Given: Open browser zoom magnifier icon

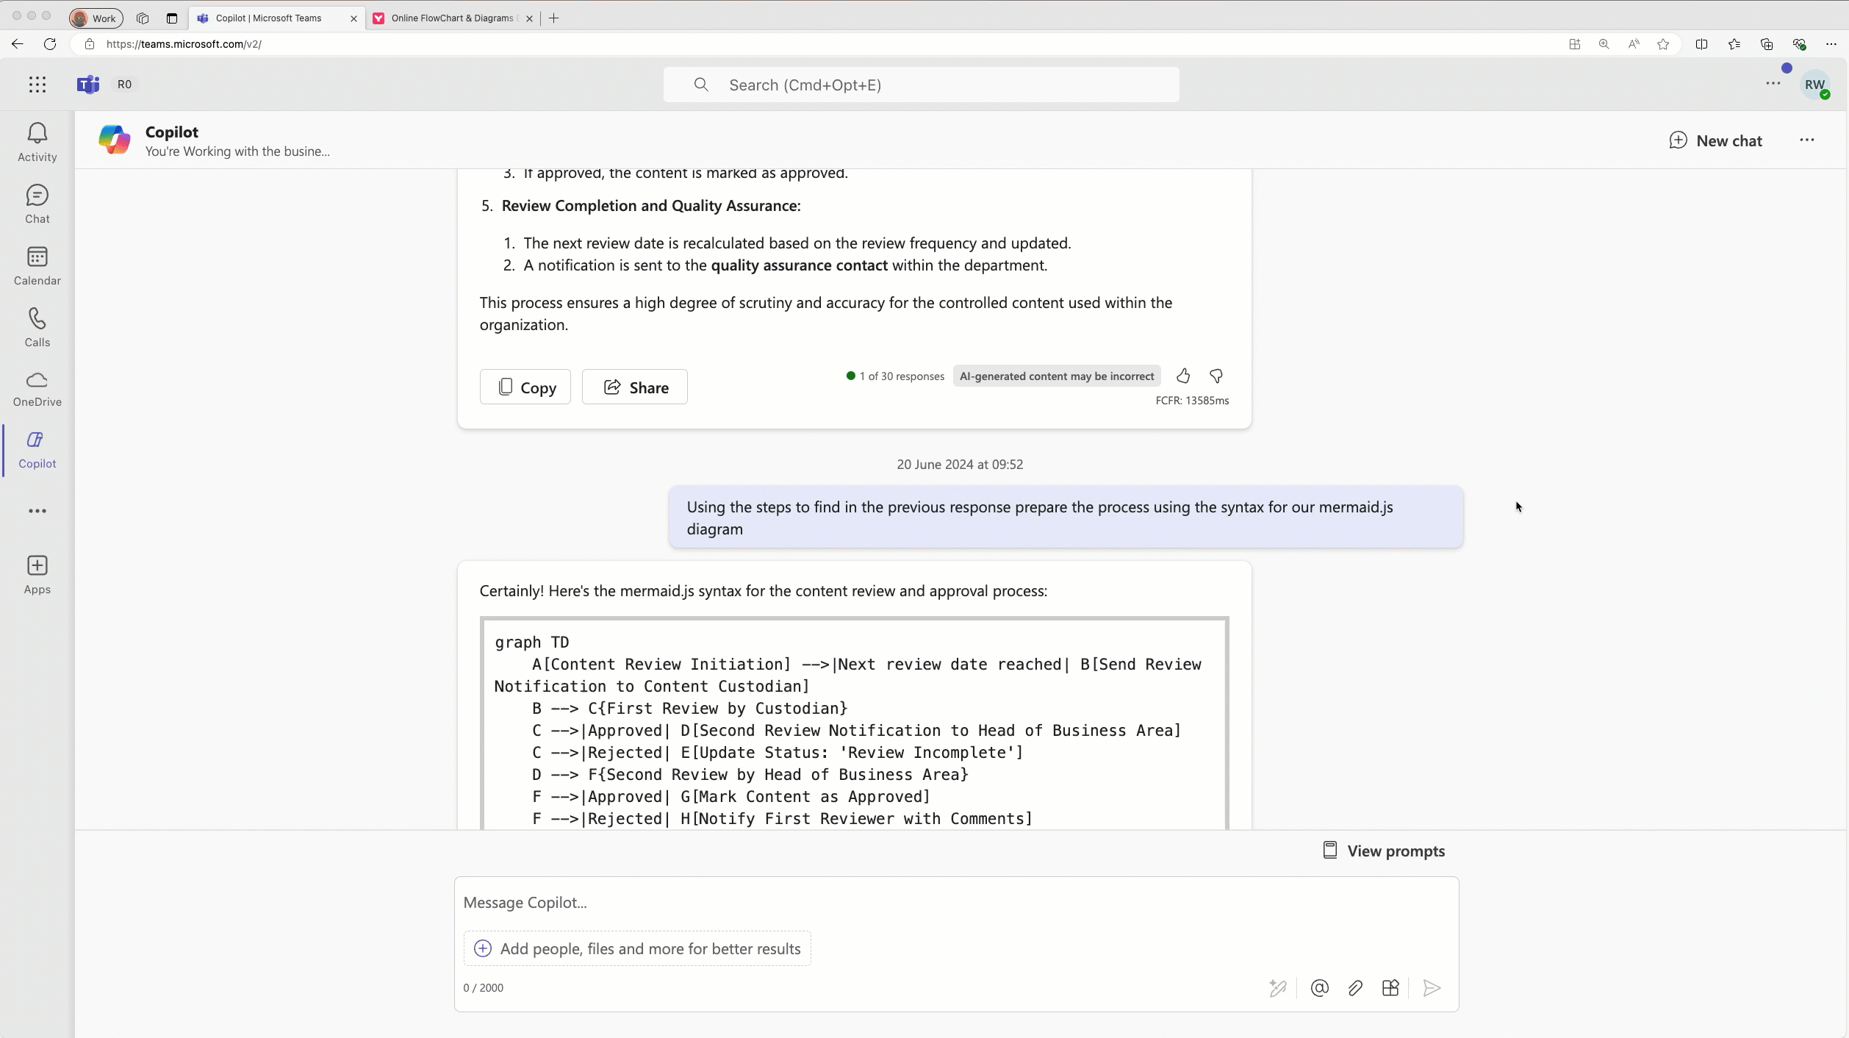Looking at the screenshot, I should tap(1604, 44).
